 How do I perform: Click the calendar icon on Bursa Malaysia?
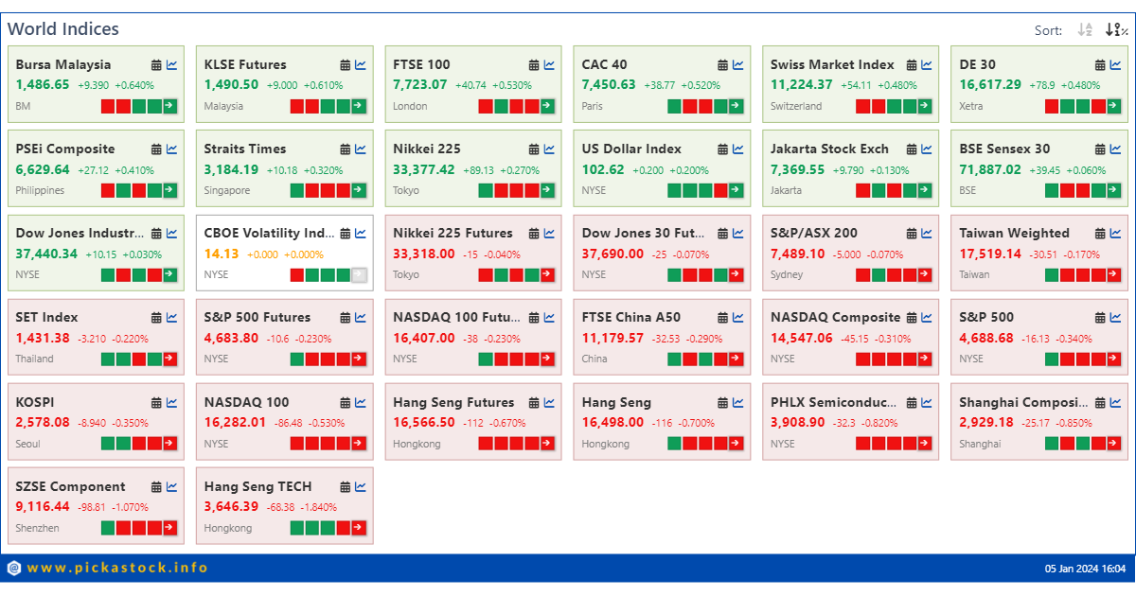(x=155, y=64)
